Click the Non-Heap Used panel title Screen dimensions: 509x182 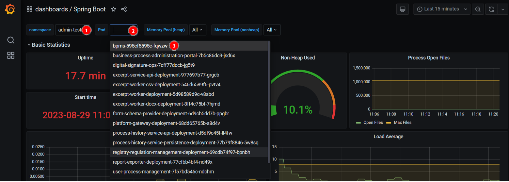(x=298, y=58)
